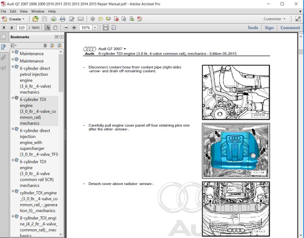This screenshot has width=304, height=238.
Task: Show the Page Thumbnails panel
Action: click(x=3, y=37)
